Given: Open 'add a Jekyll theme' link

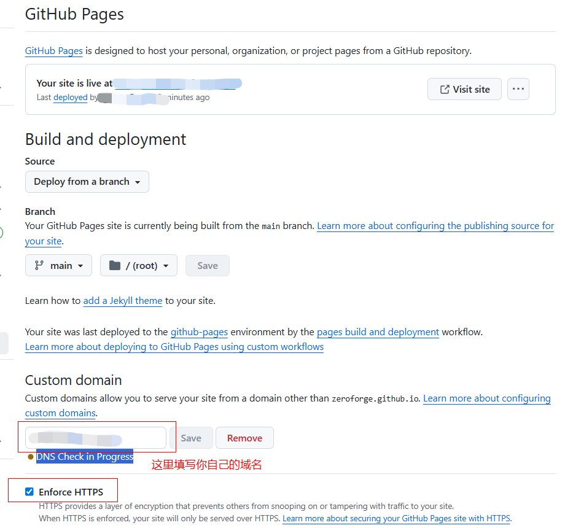Looking at the screenshot, I should (x=123, y=301).
